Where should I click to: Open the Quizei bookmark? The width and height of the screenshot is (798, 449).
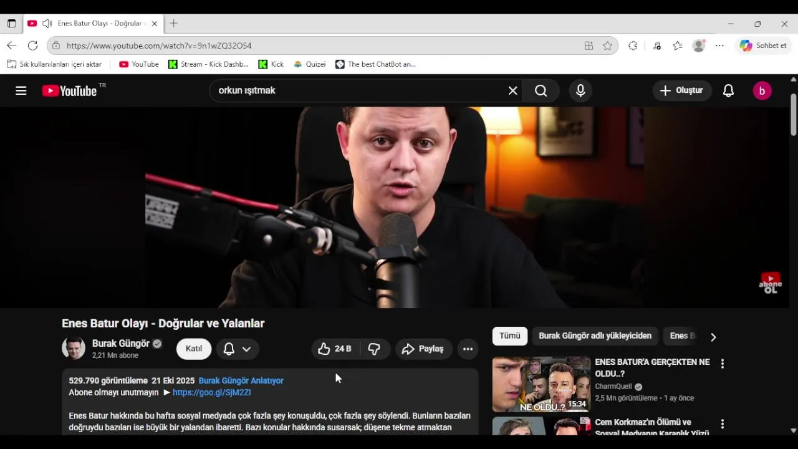point(310,64)
